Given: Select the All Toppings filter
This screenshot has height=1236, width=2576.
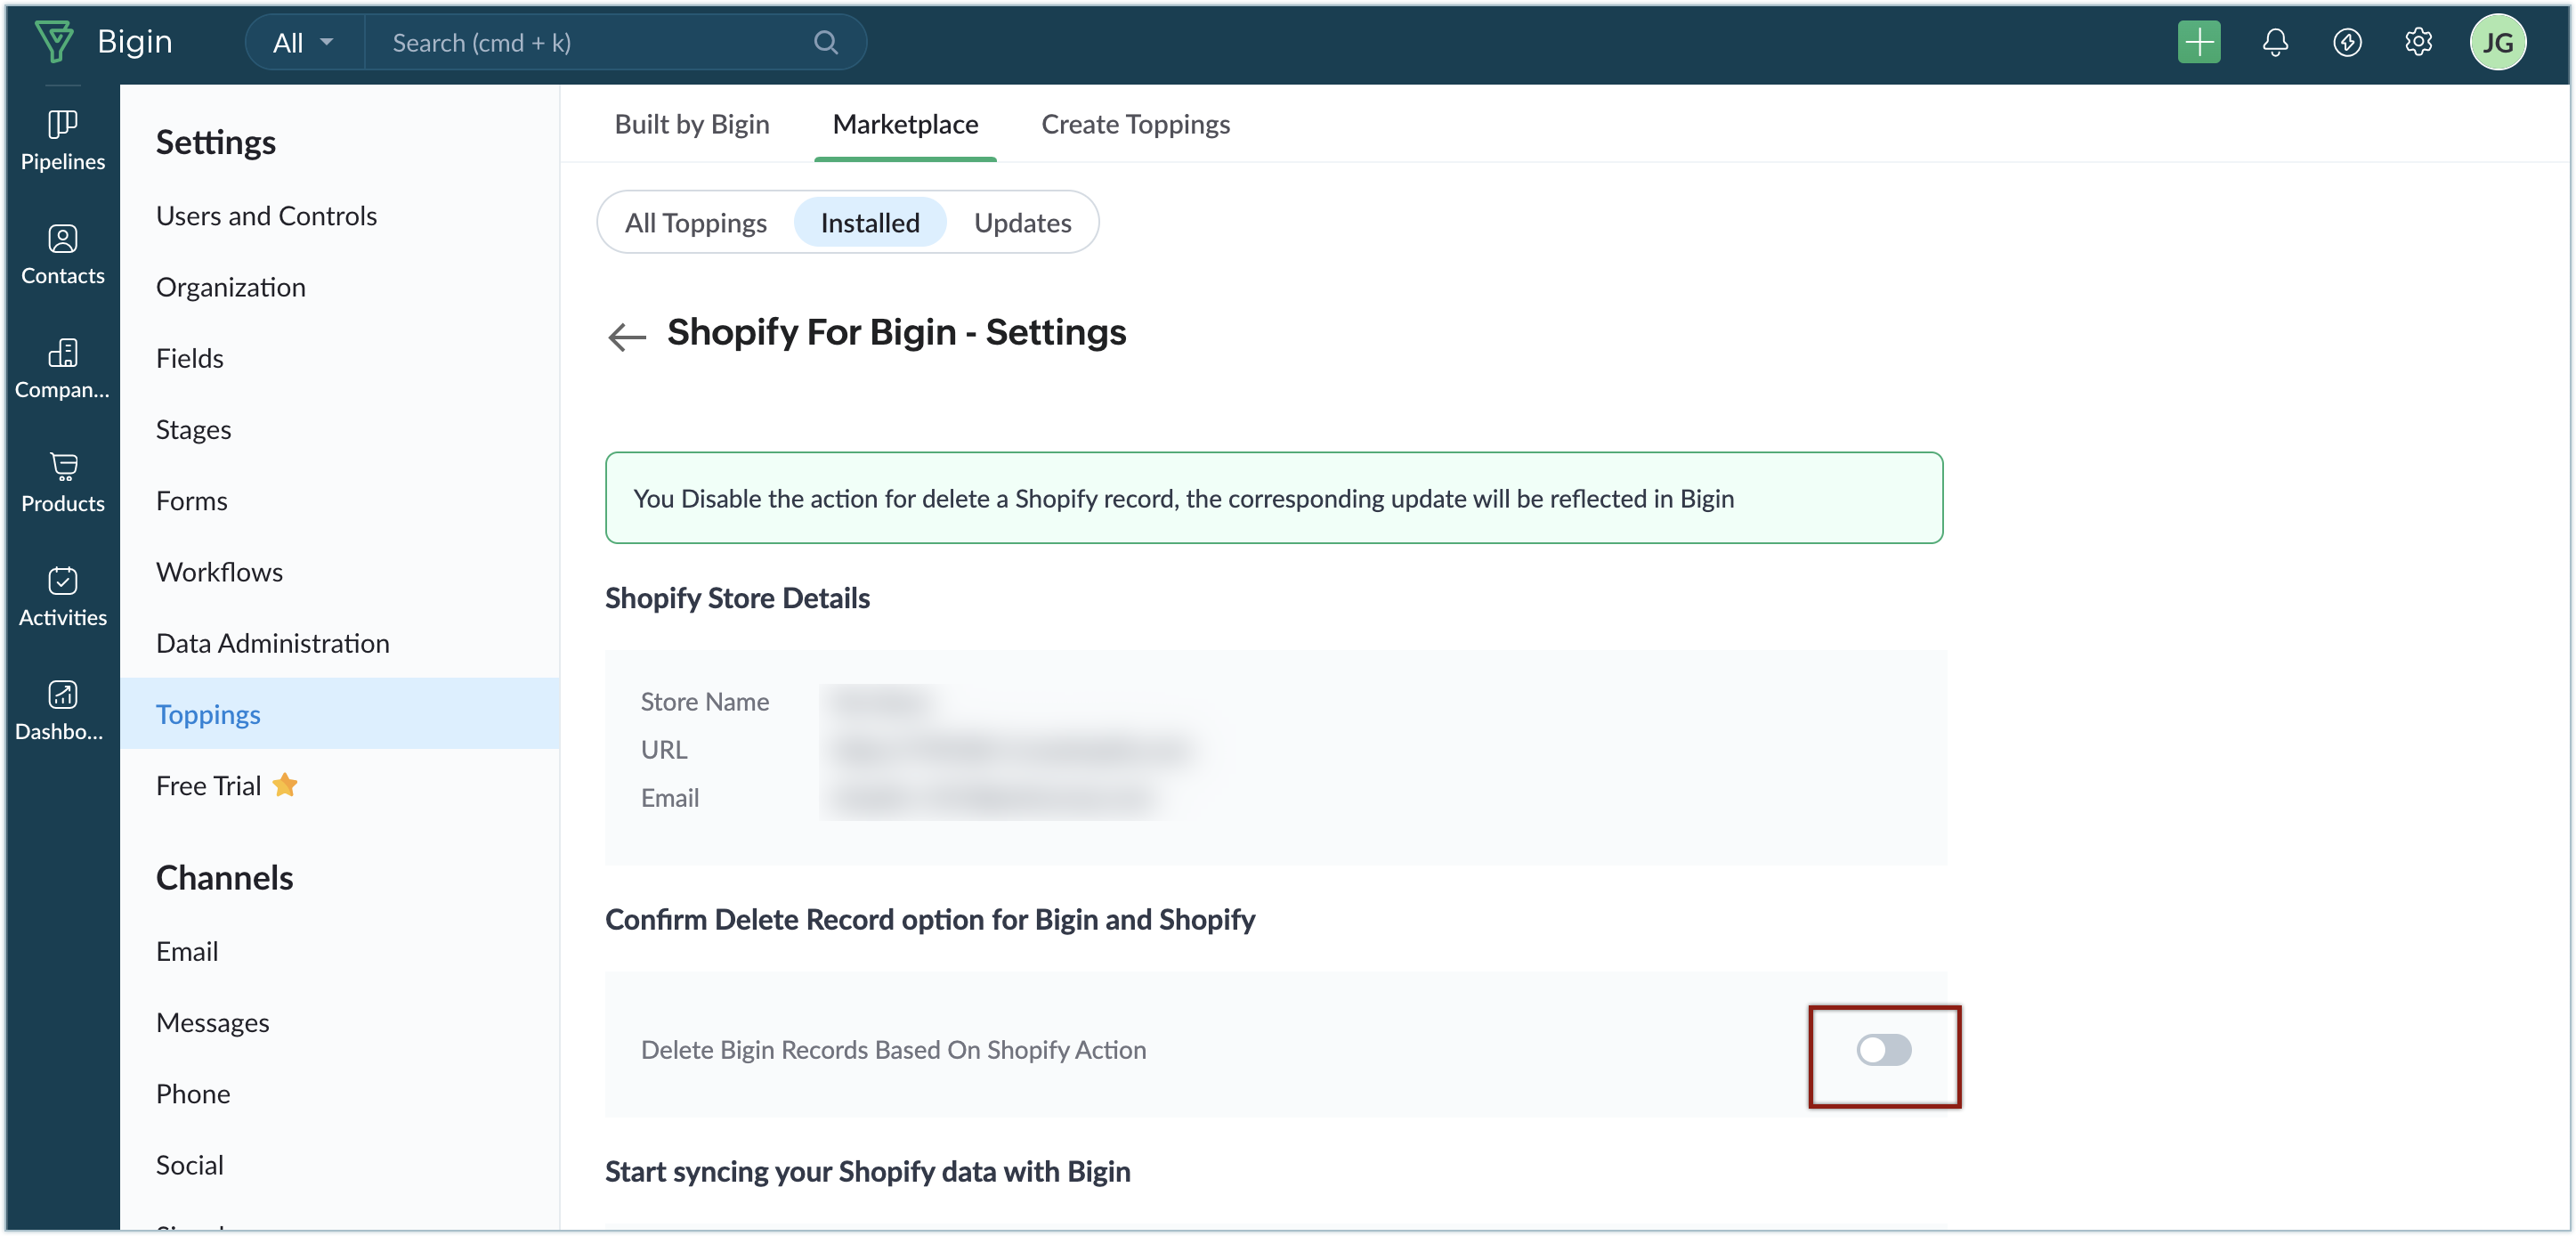Looking at the screenshot, I should coord(696,223).
